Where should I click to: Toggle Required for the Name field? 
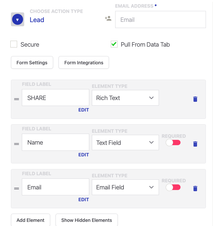point(173,143)
